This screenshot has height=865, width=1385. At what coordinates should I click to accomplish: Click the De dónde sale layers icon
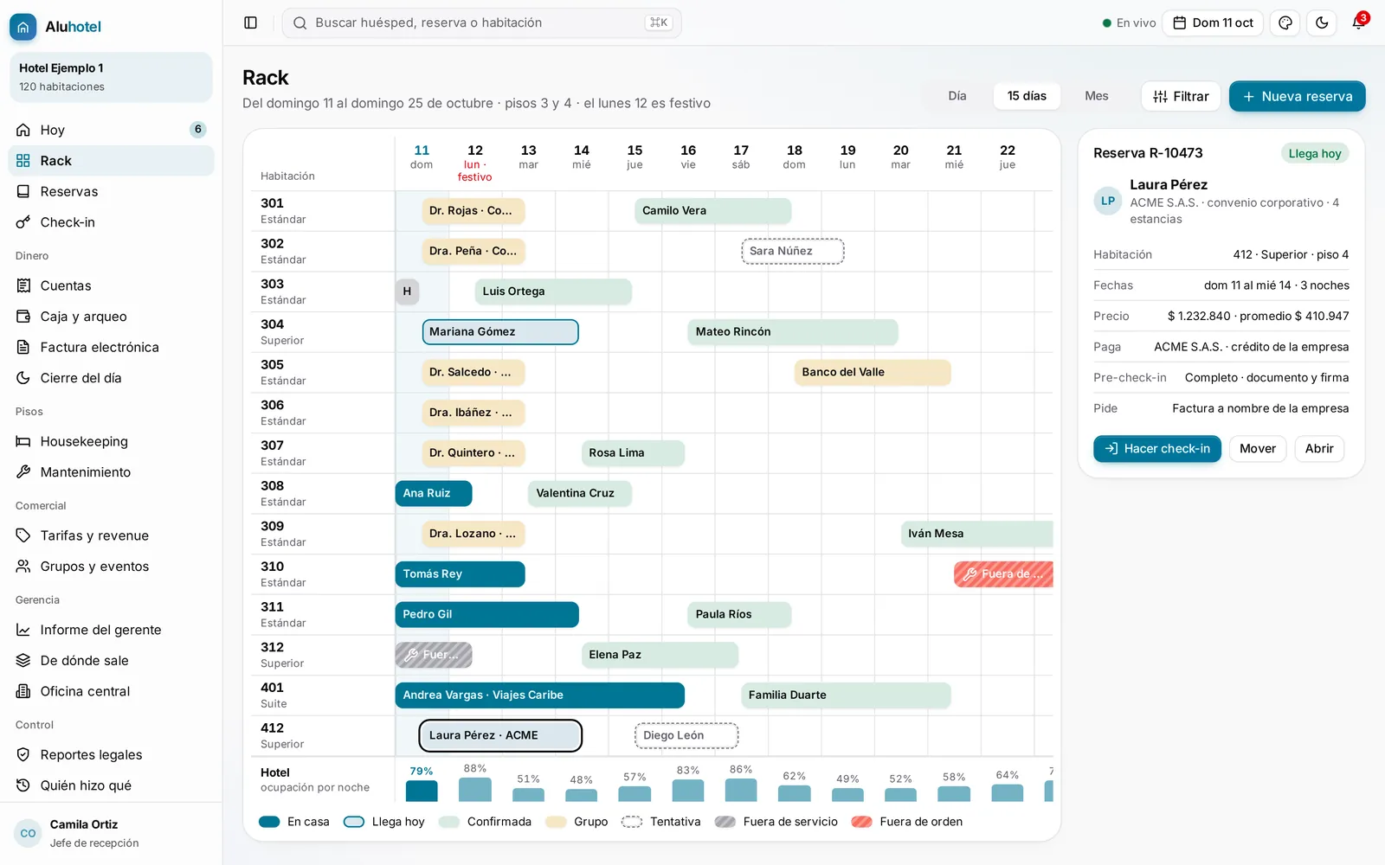point(23,661)
